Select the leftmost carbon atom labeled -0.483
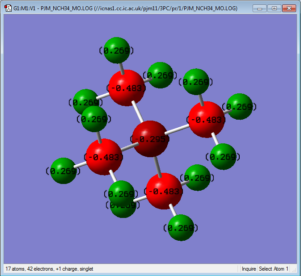The image size is (301, 276). (104, 157)
